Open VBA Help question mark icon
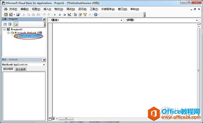Screen dimensions: 203x123 tap(96, 15)
